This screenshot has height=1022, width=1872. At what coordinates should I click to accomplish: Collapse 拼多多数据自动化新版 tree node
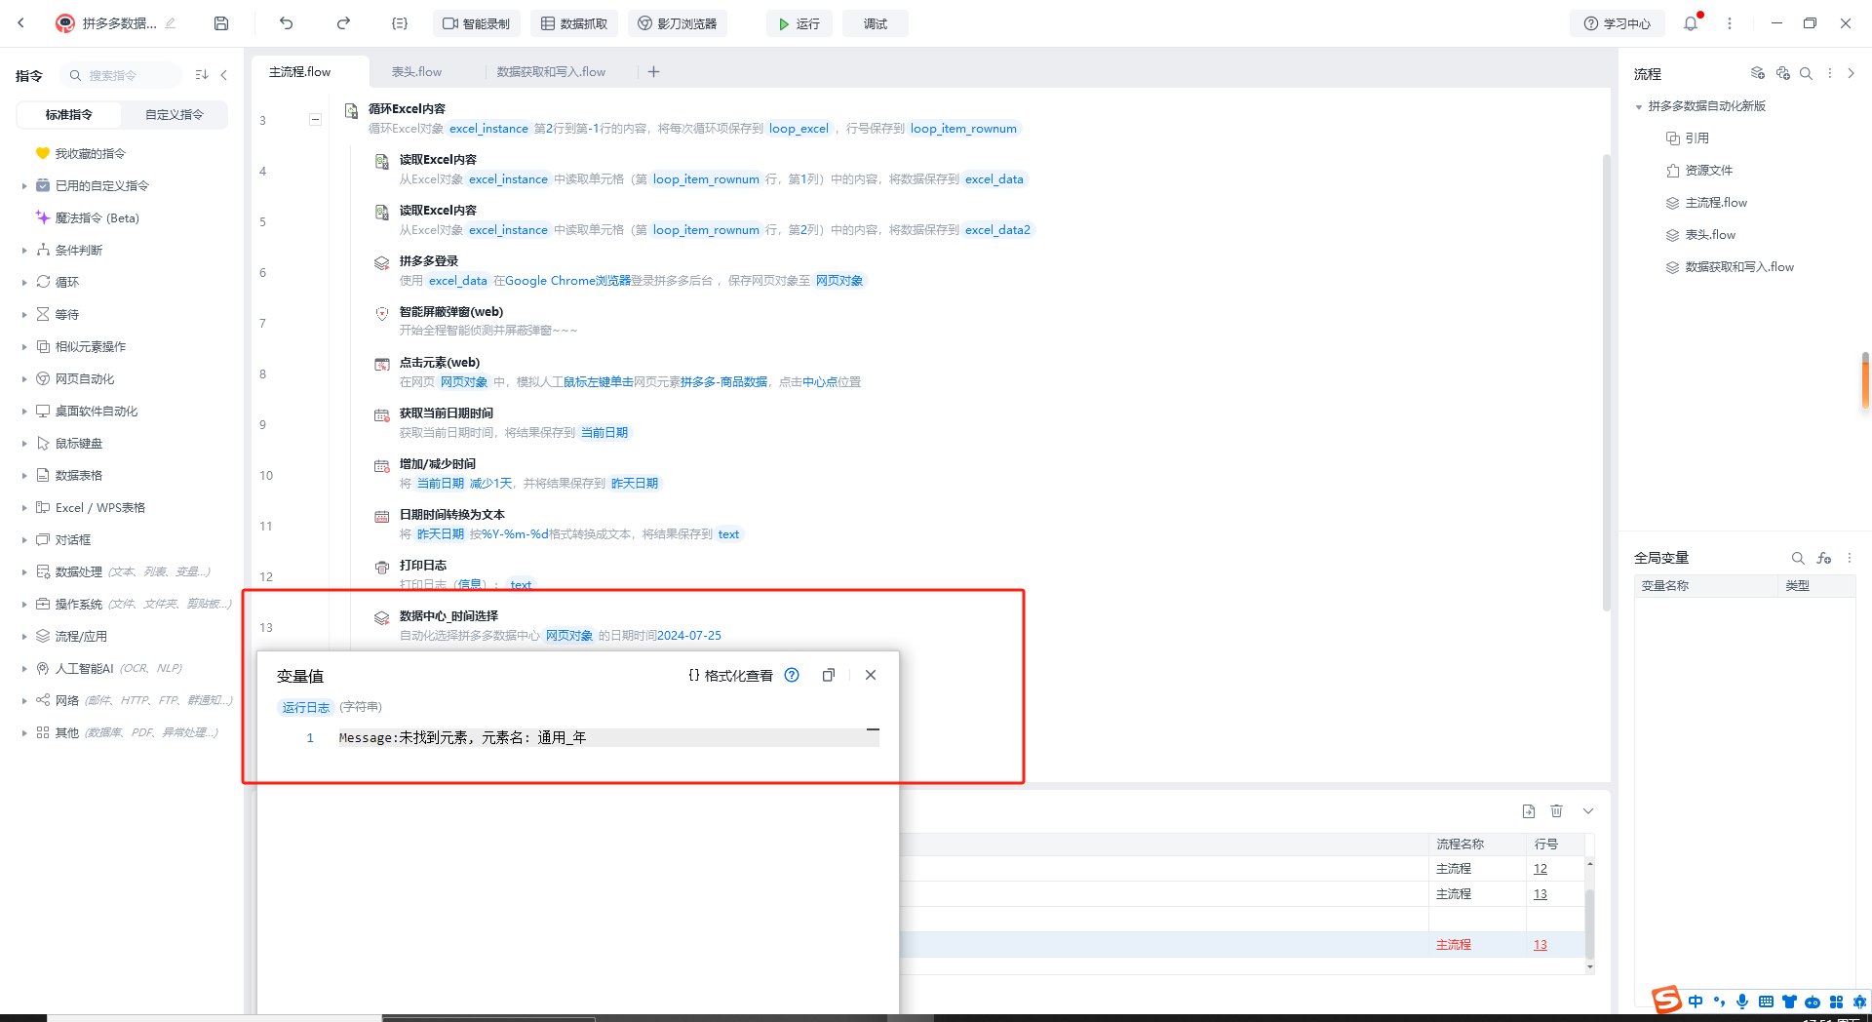(1639, 106)
